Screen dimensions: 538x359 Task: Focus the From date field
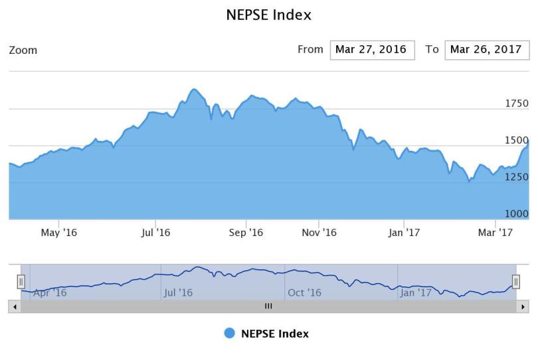point(372,50)
